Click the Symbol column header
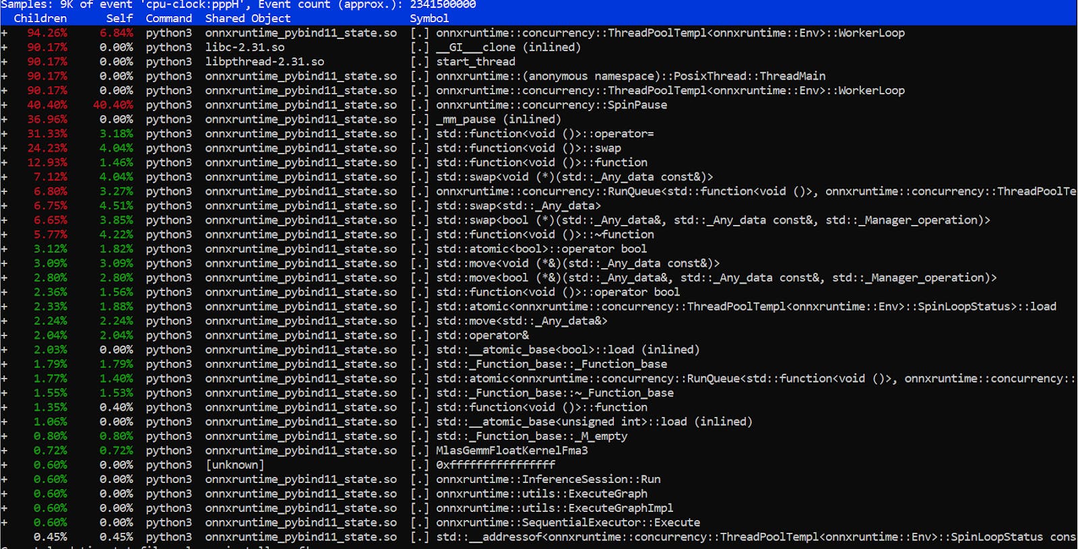The width and height of the screenshot is (1078, 549). point(429,18)
